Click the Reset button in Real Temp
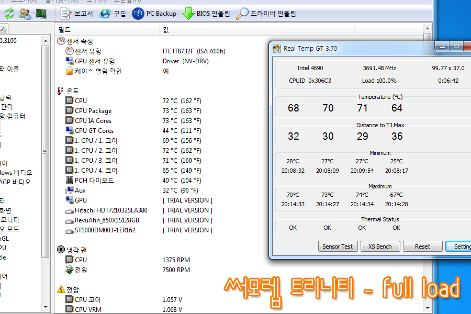Image resolution: width=471 pixels, height=314 pixels. coord(422,246)
